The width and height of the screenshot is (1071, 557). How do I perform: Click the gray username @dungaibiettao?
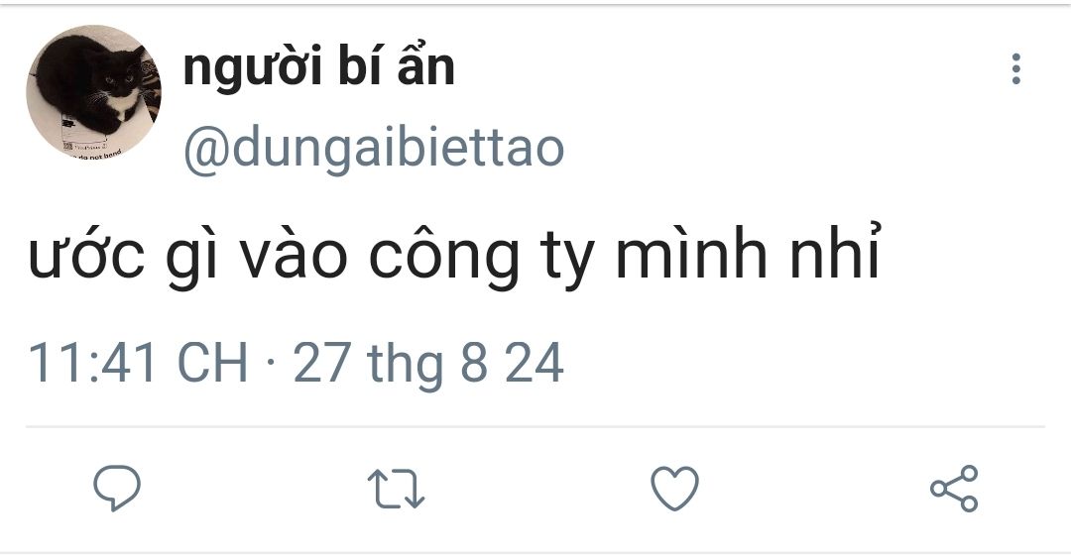pos(374,148)
